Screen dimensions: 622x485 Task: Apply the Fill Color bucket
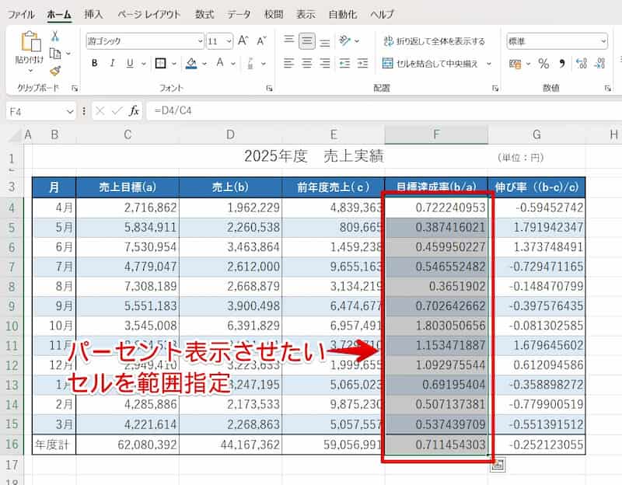coord(190,63)
